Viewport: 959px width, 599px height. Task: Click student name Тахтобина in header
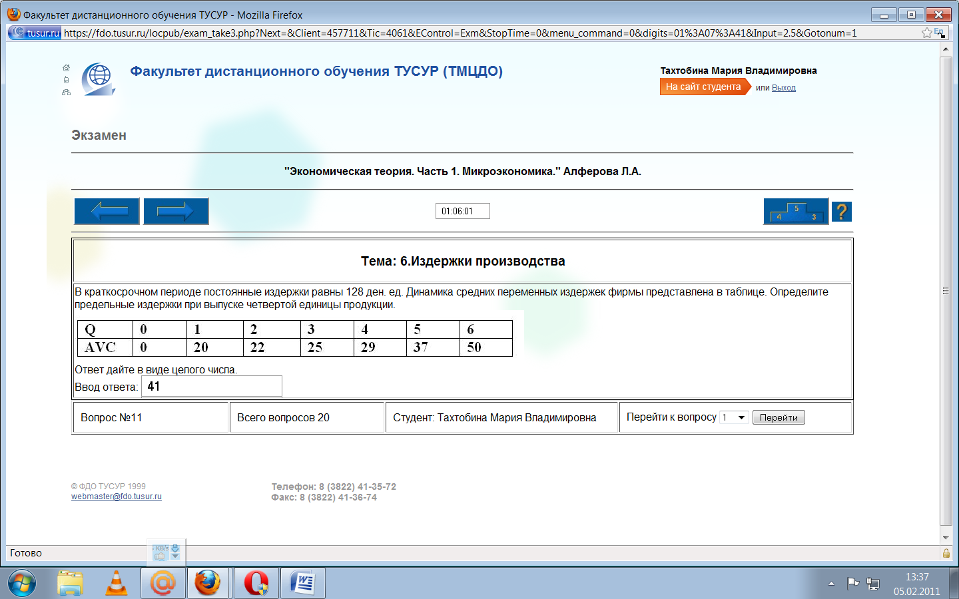739,71
